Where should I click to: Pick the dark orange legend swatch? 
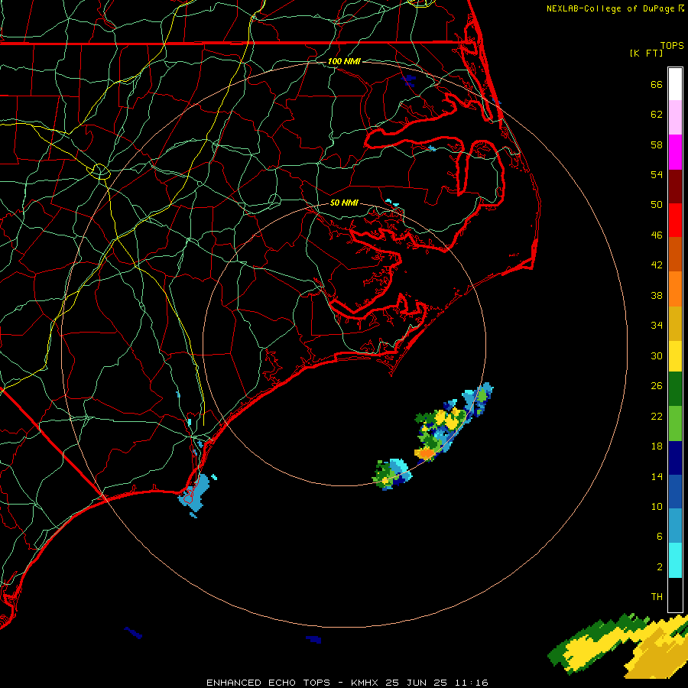[x=675, y=255]
